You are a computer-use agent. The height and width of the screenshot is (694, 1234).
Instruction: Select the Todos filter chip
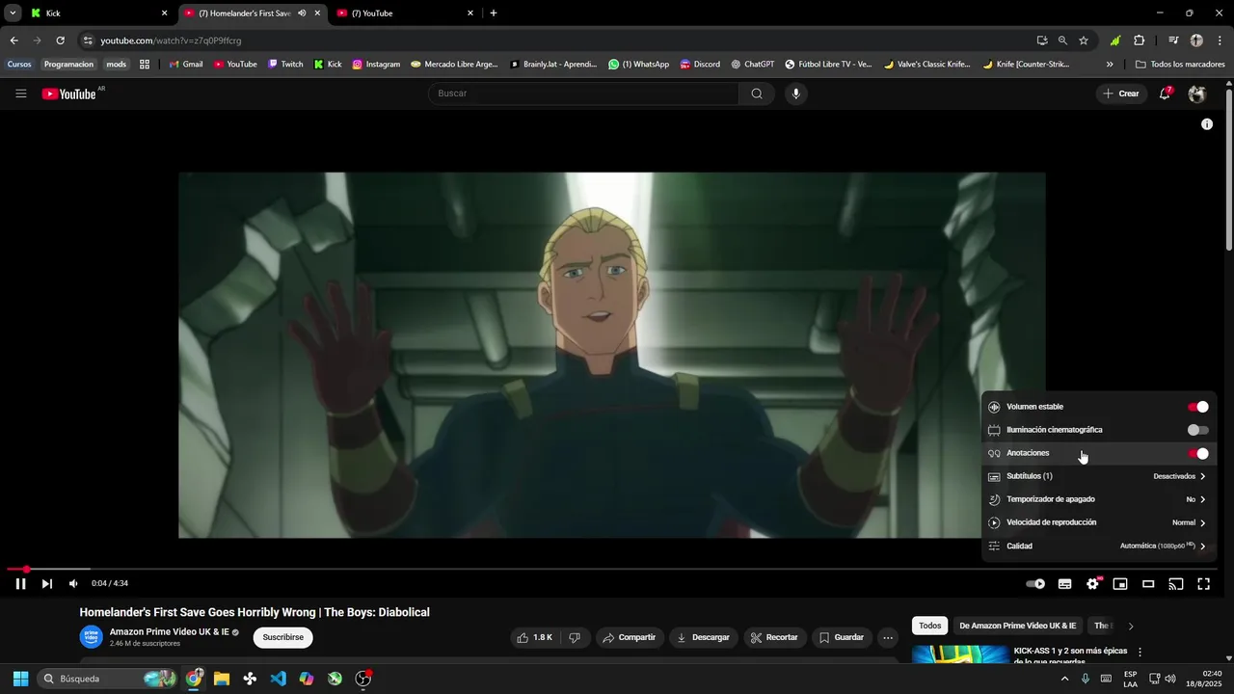pyautogui.click(x=929, y=626)
